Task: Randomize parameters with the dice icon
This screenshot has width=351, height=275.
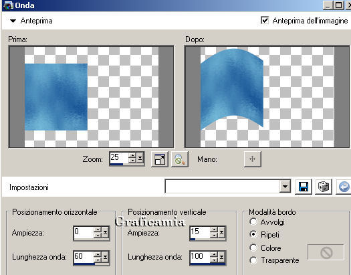Action: click(324, 187)
